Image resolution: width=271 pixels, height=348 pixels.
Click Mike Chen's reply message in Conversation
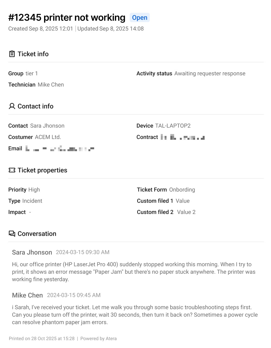(x=135, y=315)
